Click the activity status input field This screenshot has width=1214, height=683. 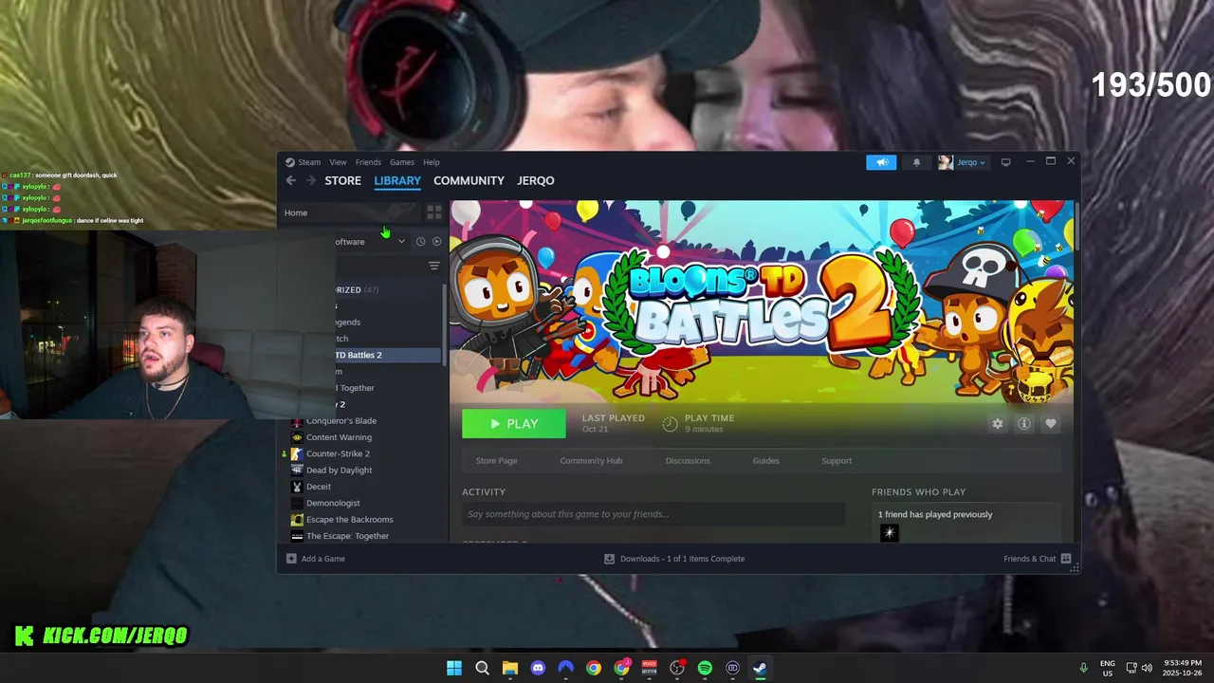[x=653, y=514]
